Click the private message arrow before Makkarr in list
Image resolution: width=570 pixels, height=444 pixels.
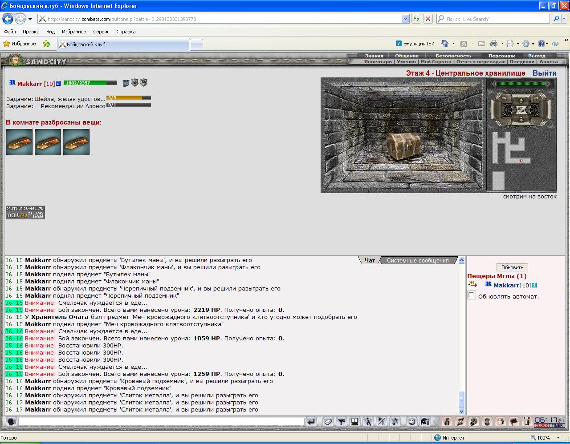472,284
